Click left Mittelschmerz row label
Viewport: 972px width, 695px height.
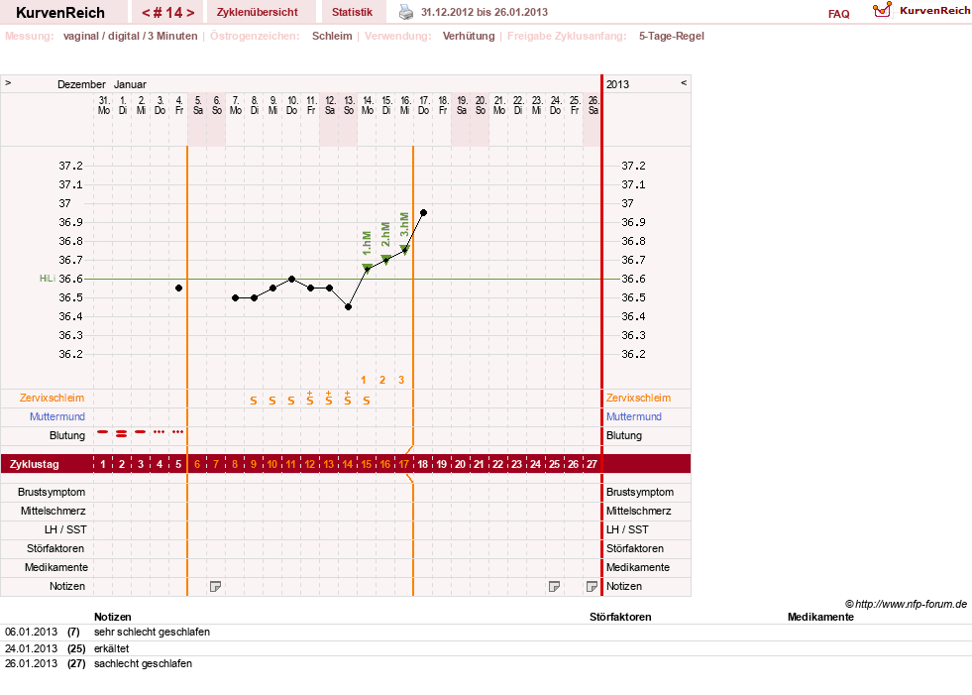click(x=53, y=511)
